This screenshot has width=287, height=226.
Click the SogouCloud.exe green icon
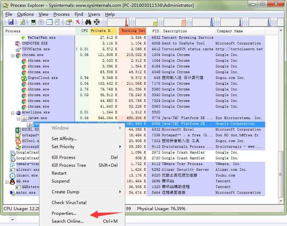(x=24, y=78)
